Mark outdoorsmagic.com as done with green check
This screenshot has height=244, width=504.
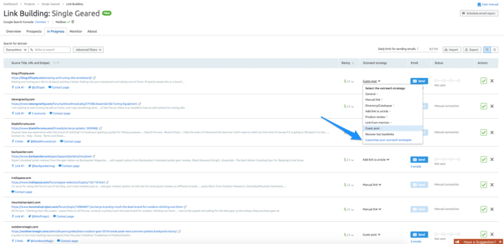point(484,234)
